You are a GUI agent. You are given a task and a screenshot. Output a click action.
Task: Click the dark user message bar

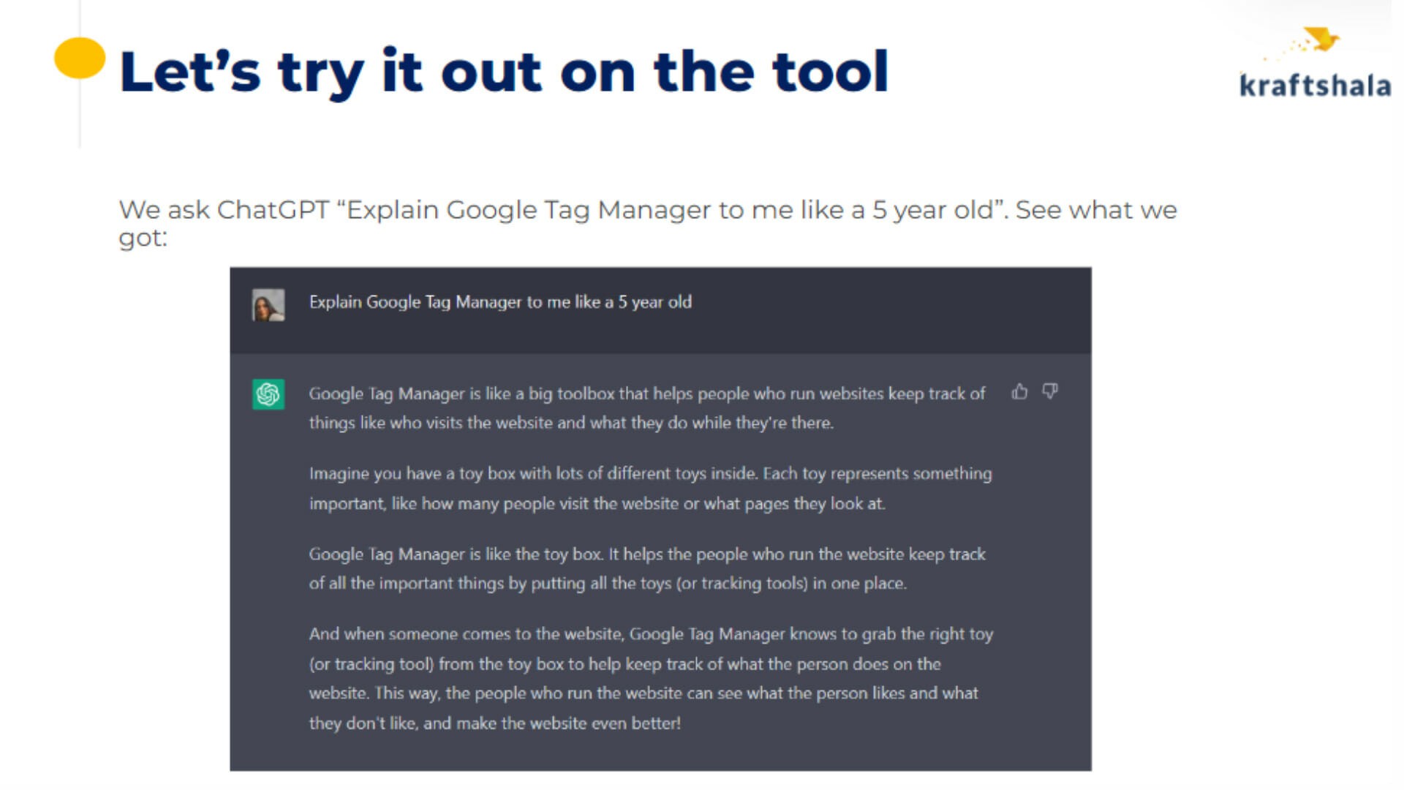pos(660,310)
